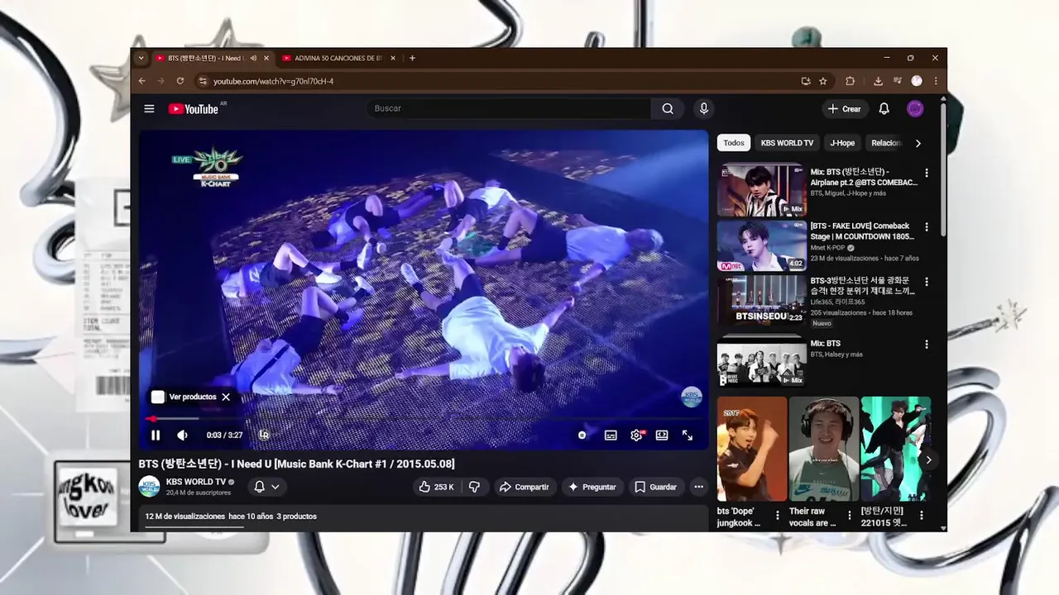Click the KBS World TV channel avatar
The height and width of the screenshot is (595, 1059).
tap(149, 486)
